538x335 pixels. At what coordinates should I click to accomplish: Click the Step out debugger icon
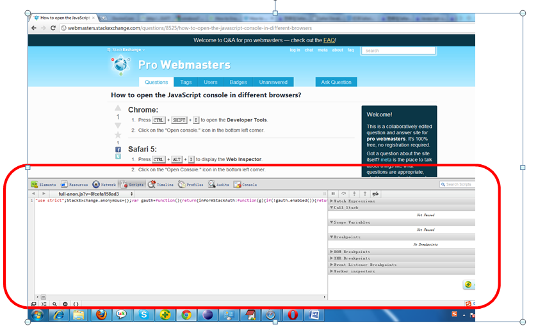365,194
